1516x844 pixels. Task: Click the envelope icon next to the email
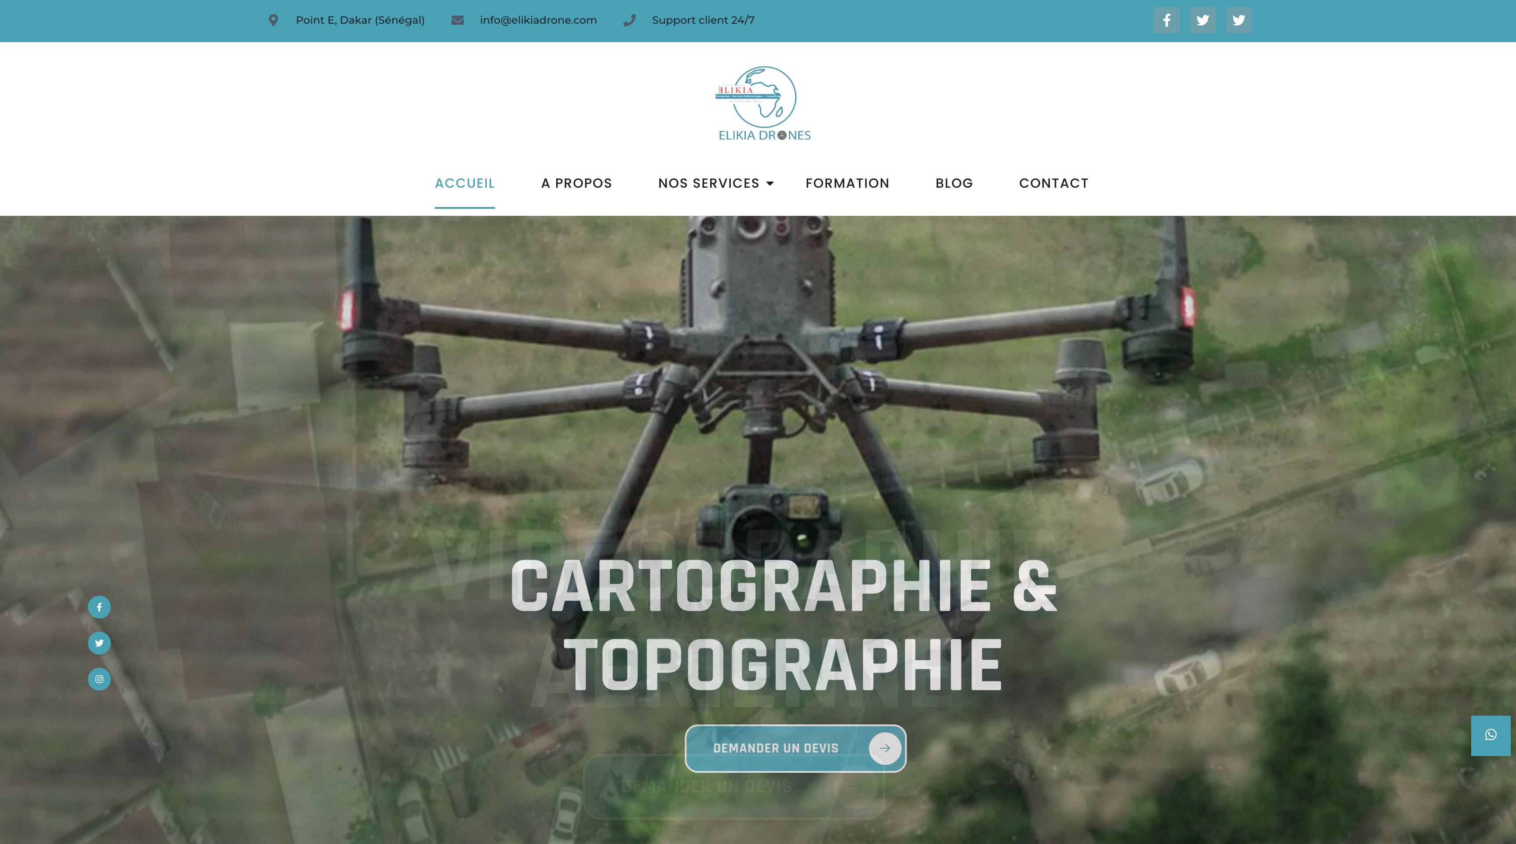click(x=458, y=19)
